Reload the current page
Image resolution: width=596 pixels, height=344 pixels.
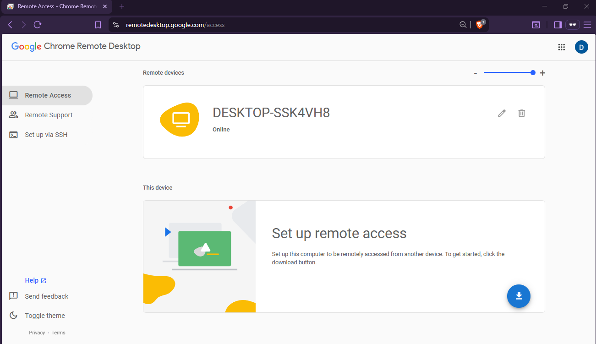38,25
